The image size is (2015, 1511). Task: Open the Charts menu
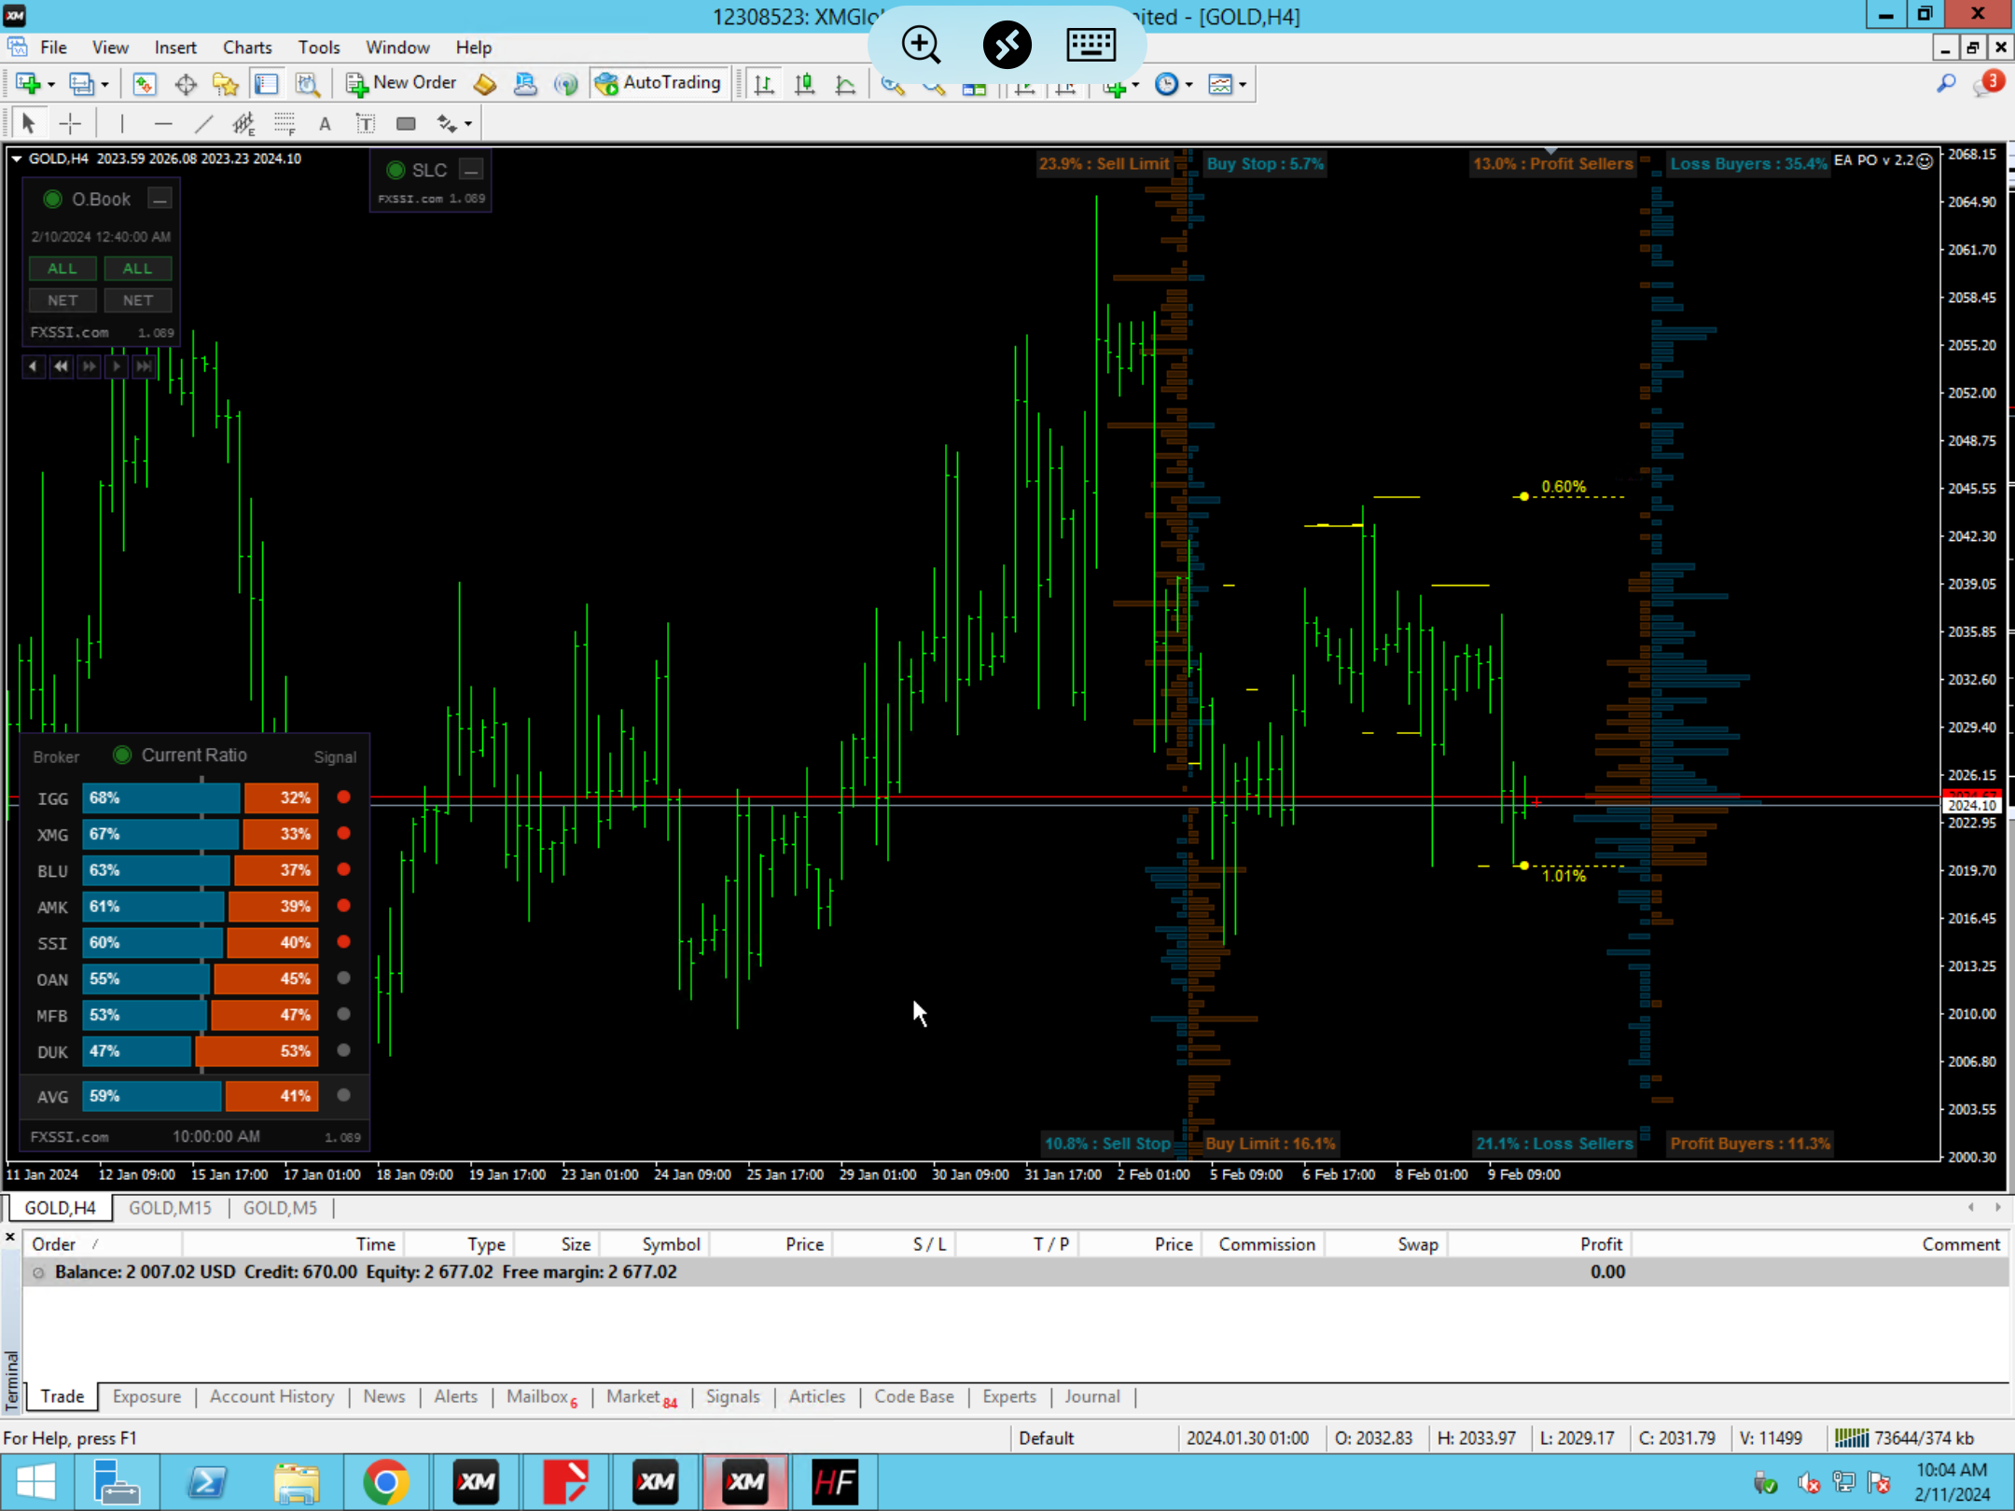[247, 47]
